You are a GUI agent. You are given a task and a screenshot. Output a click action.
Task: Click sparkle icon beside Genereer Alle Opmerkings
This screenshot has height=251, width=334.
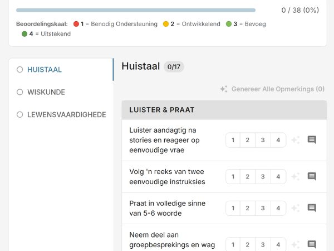(224, 89)
